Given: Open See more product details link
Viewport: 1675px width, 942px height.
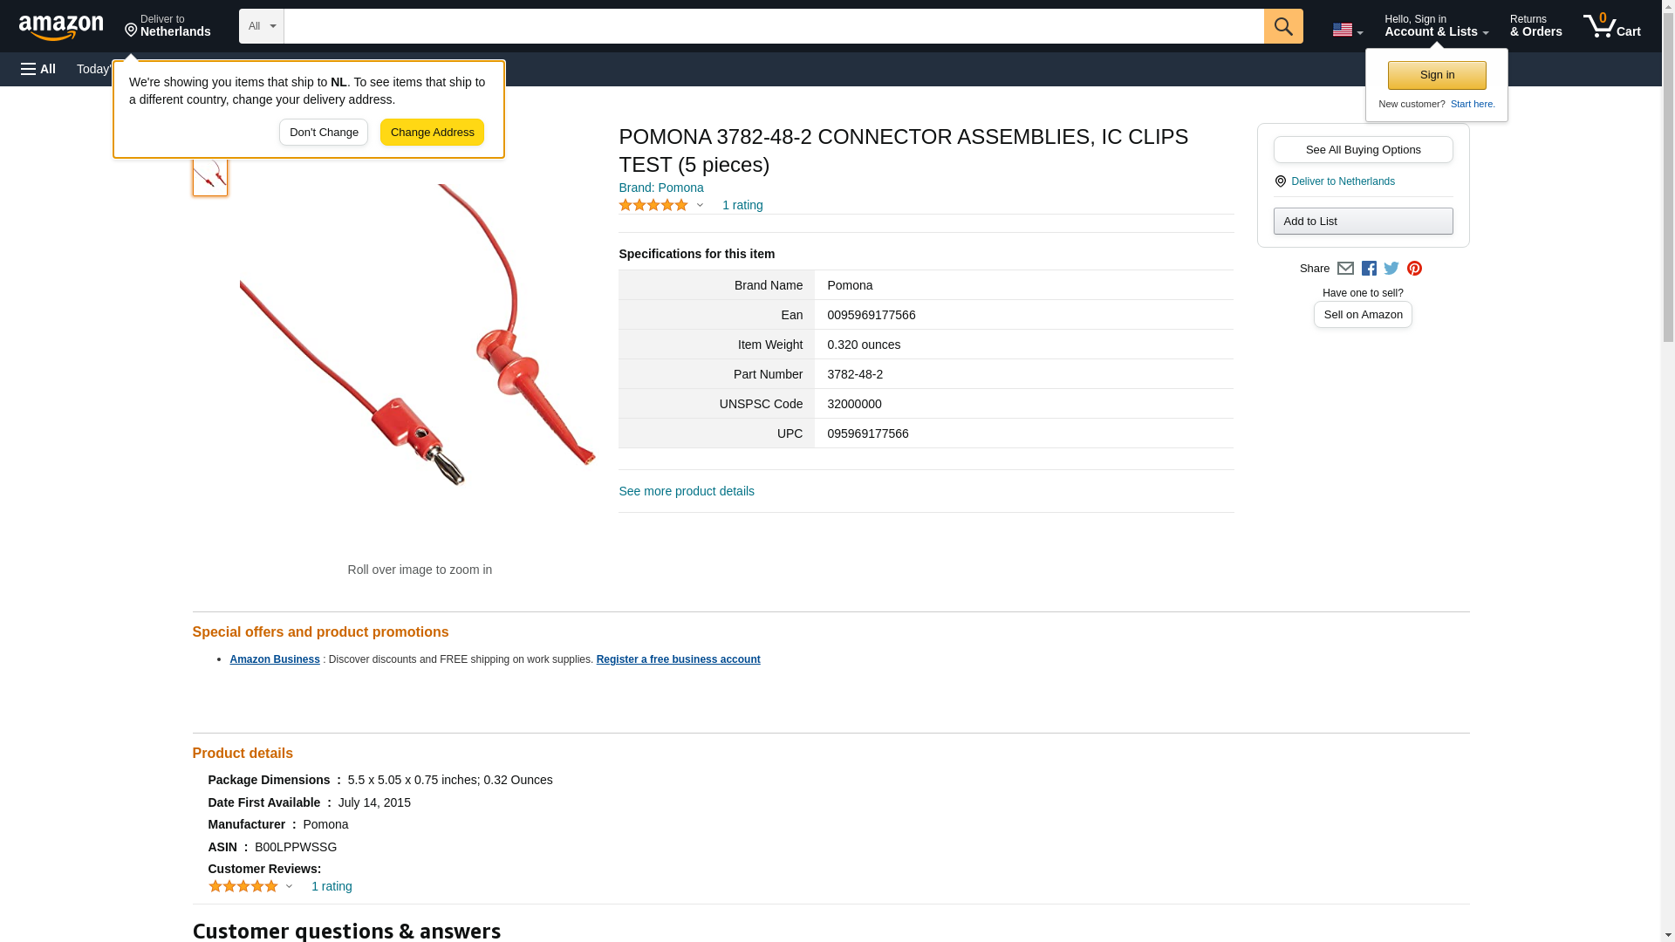Looking at the screenshot, I should click(x=687, y=491).
